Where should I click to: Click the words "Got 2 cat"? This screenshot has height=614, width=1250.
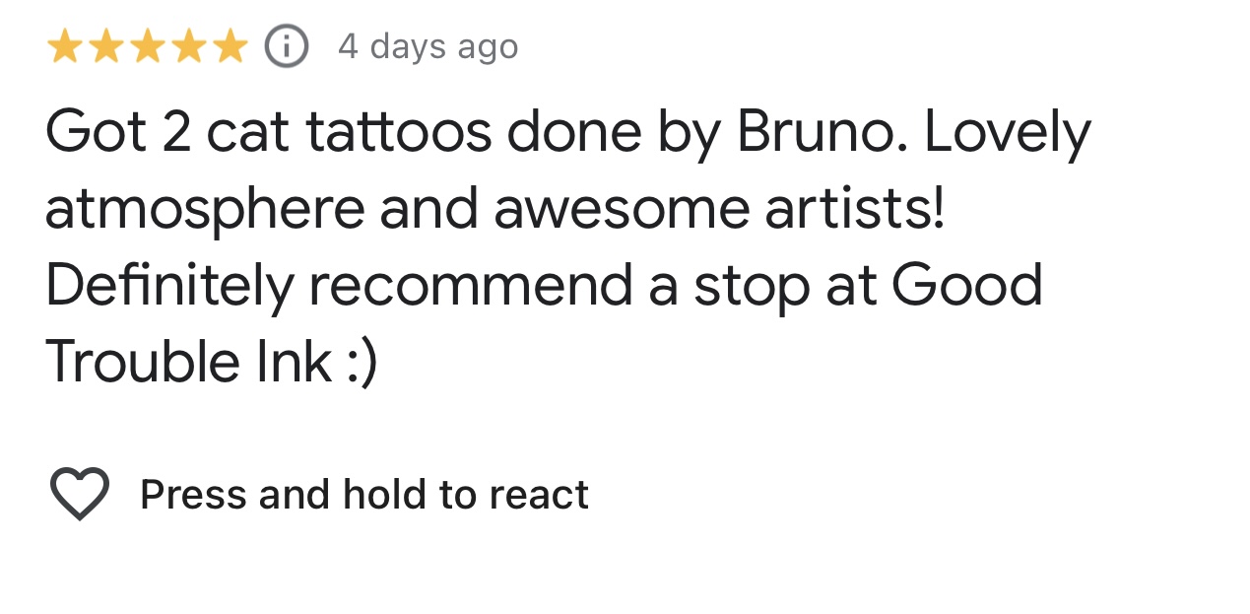pos(167,133)
